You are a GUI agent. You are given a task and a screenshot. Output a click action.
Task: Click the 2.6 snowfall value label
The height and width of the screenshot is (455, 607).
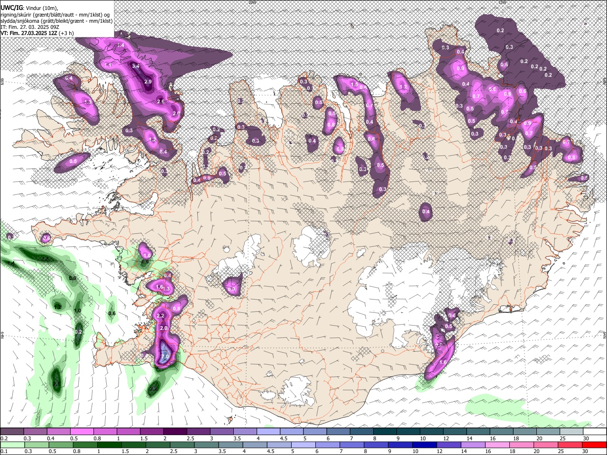pos(160,101)
